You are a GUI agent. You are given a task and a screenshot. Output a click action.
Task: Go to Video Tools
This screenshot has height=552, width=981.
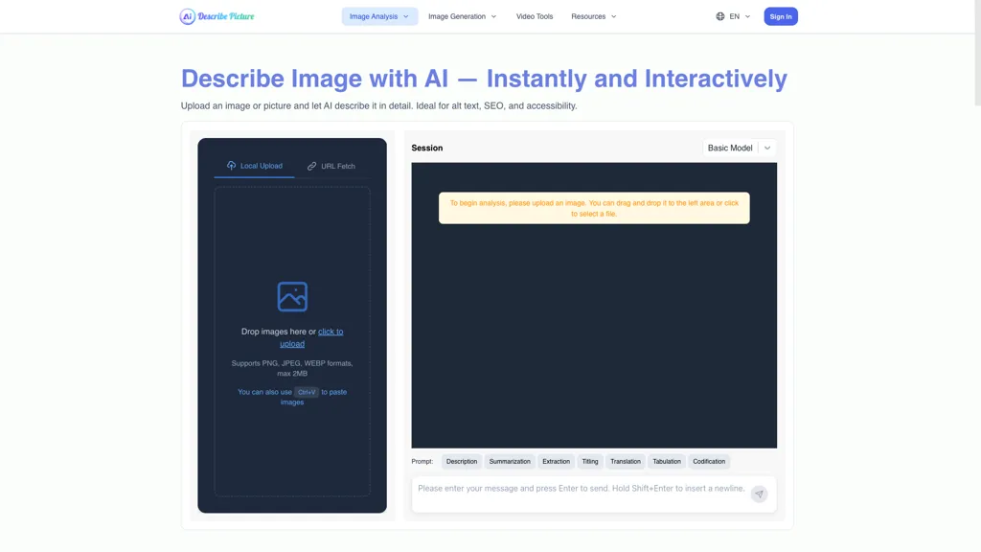(535, 16)
